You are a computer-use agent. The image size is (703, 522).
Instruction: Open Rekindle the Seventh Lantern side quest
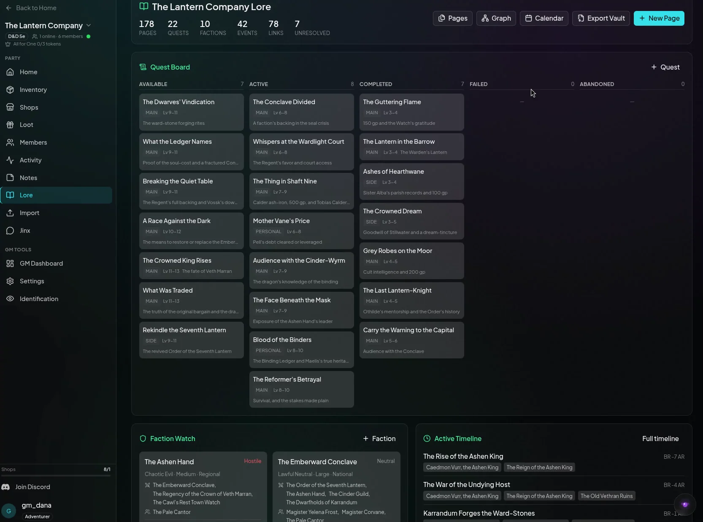point(192,340)
